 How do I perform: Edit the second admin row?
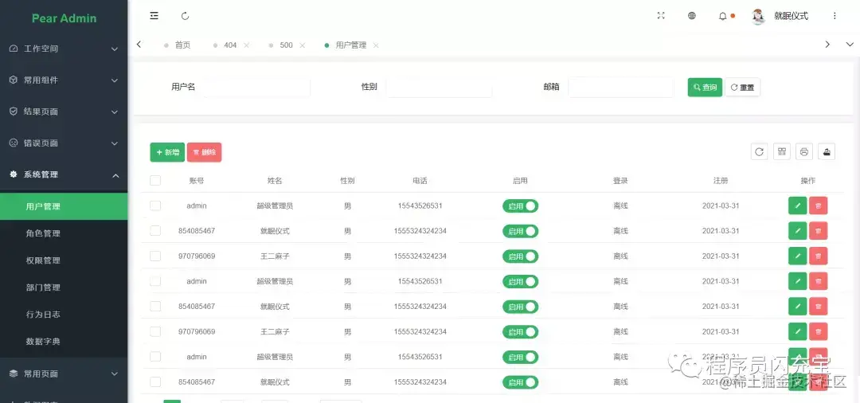pyautogui.click(x=797, y=281)
